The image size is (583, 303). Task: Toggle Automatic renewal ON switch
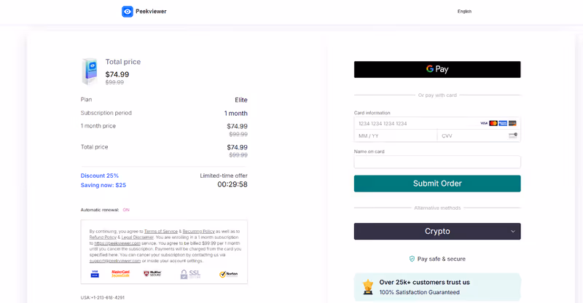click(x=126, y=210)
